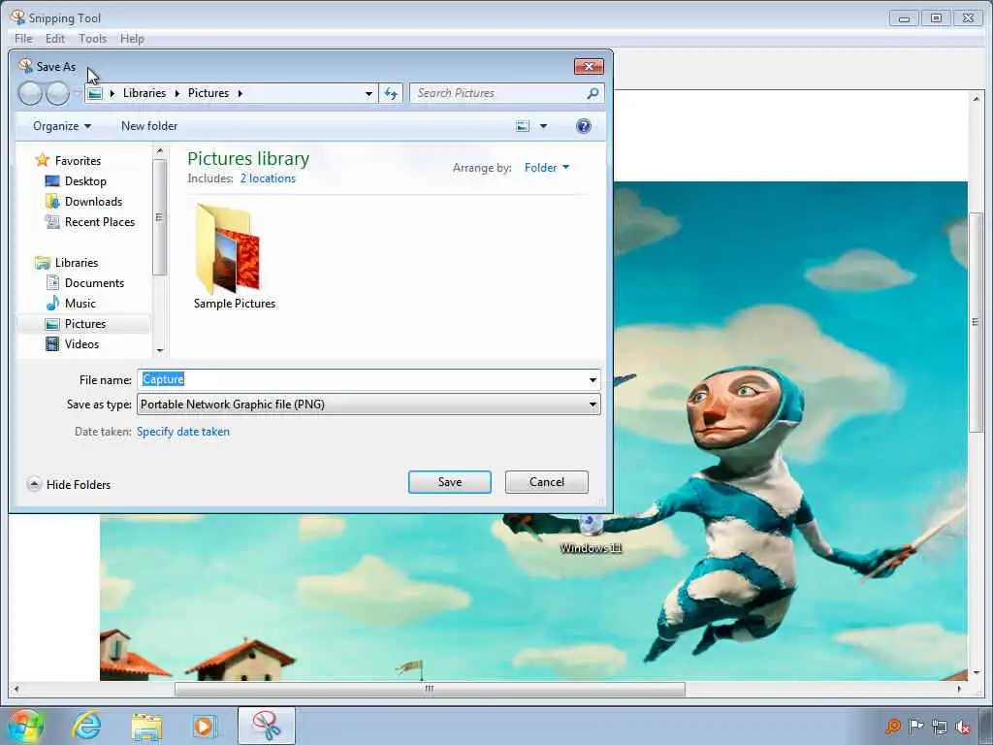
Task: Open the blue Help question mark icon
Action: click(583, 126)
